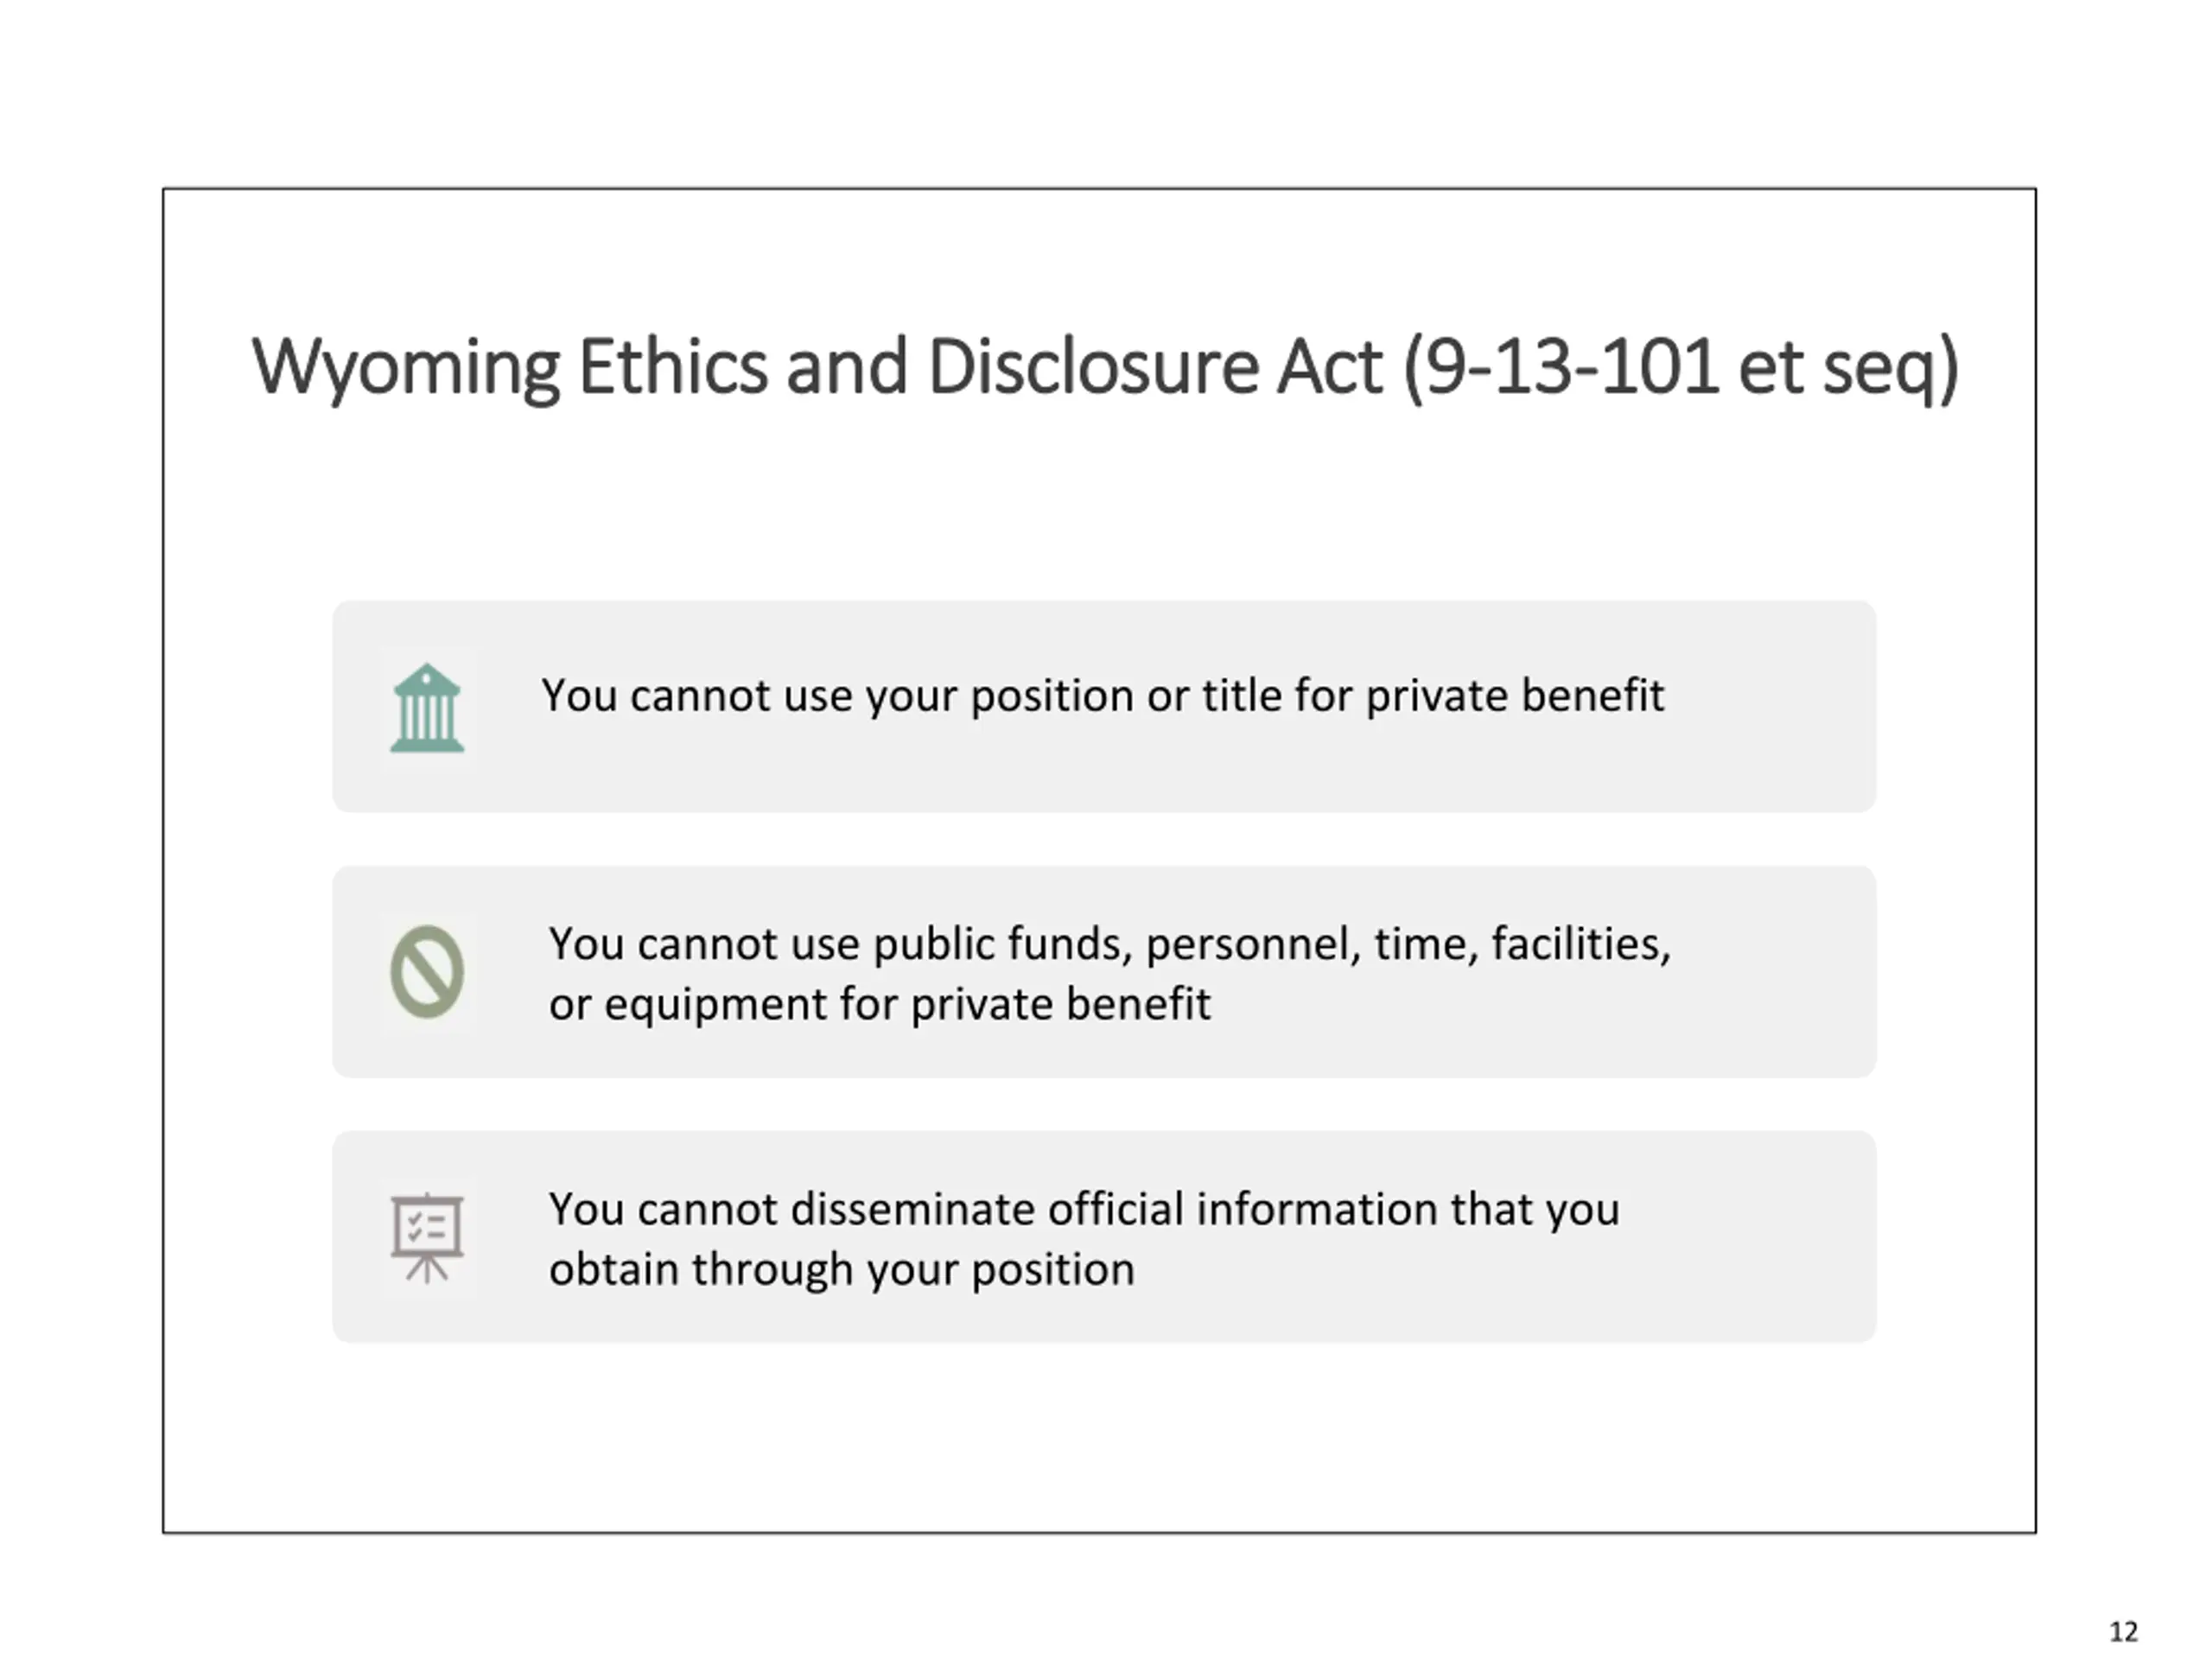Click the slide page number 12
2212x1659 pixels.
point(2123,1632)
